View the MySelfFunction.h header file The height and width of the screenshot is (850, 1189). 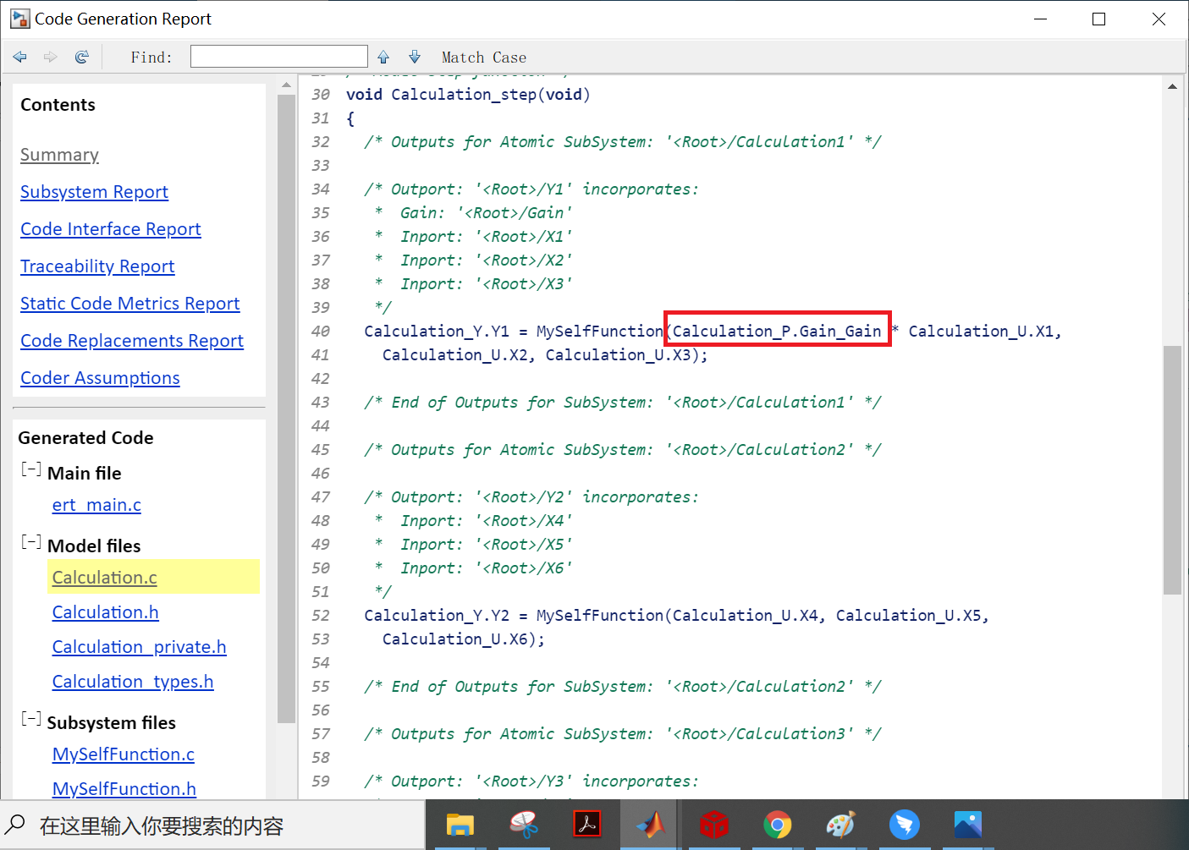pyautogui.click(x=124, y=789)
